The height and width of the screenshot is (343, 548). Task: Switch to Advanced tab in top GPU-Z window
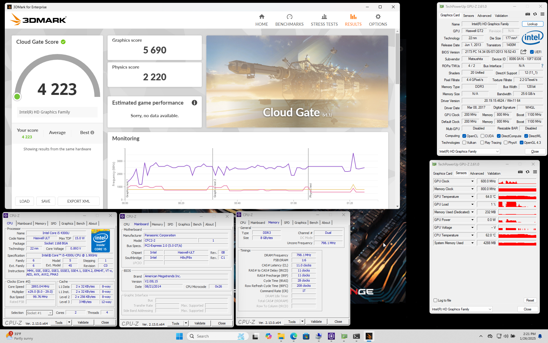[484, 16]
